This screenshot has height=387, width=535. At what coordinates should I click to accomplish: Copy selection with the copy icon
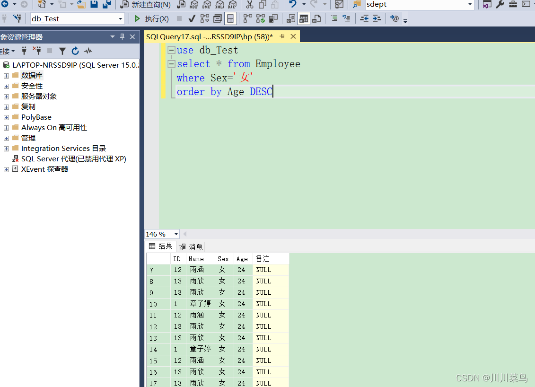(262, 4)
